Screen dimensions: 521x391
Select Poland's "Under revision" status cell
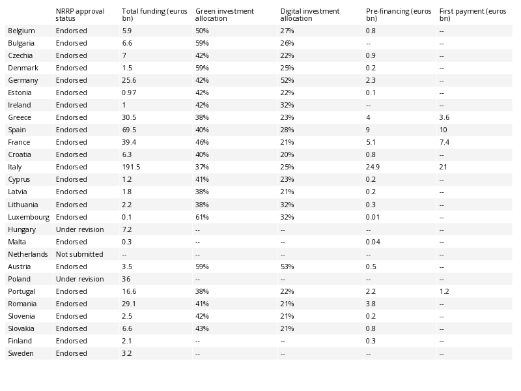[79, 279]
